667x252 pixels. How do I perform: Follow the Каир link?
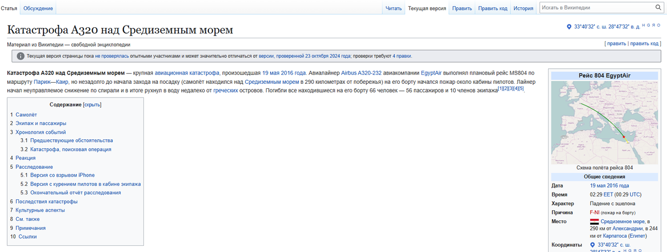pyautogui.click(x=62, y=81)
